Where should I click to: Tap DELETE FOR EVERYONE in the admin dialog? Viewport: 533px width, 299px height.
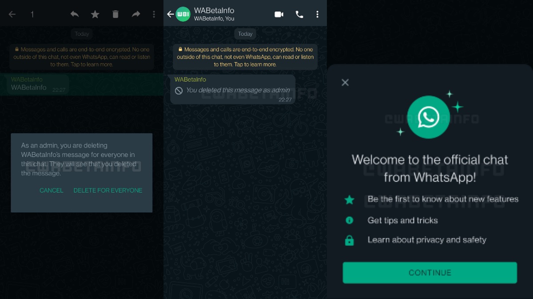(x=108, y=190)
